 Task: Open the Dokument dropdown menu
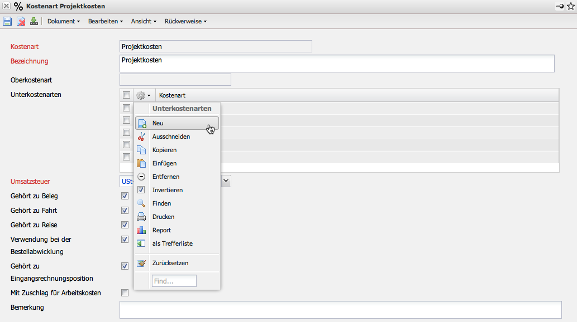63,21
